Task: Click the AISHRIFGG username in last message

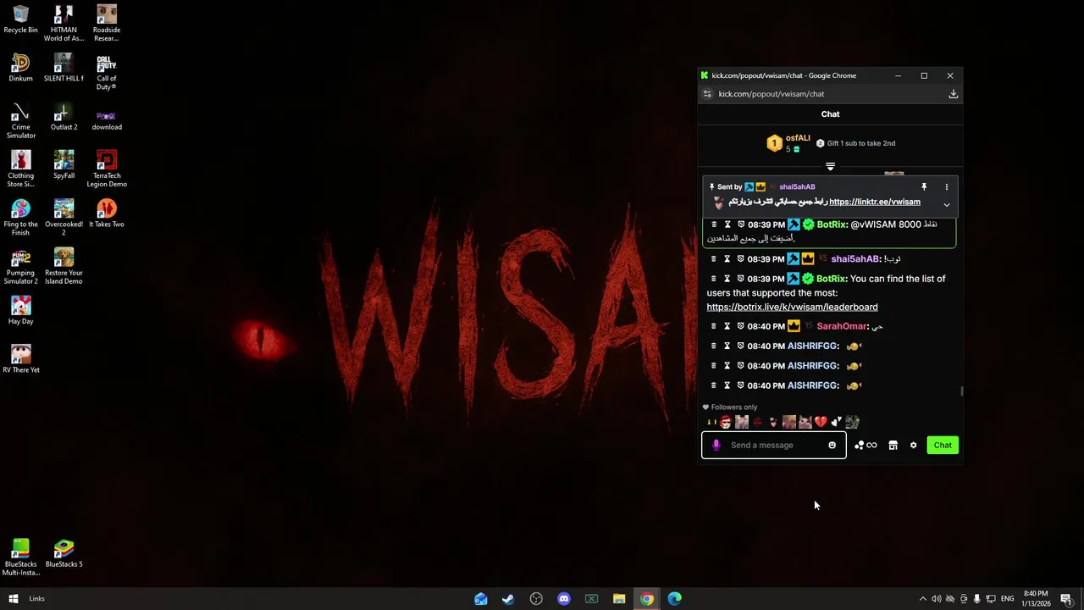Action: click(813, 385)
